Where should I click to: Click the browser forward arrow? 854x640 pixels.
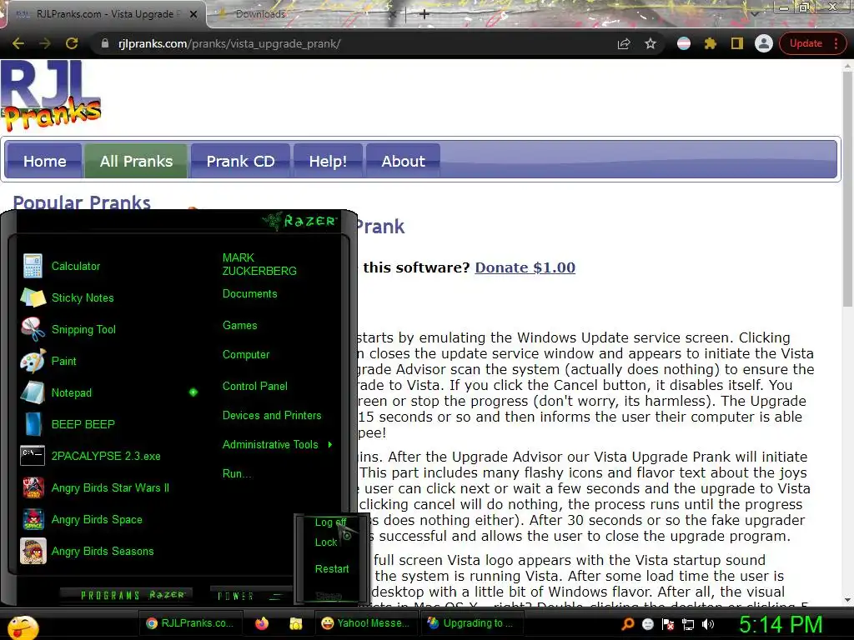pyautogui.click(x=45, y=43)
